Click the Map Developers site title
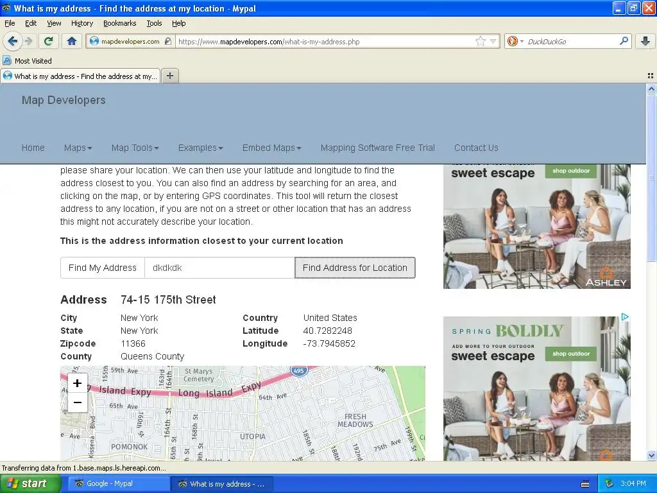This screenshot has height=493, width=657. point(64,100)
